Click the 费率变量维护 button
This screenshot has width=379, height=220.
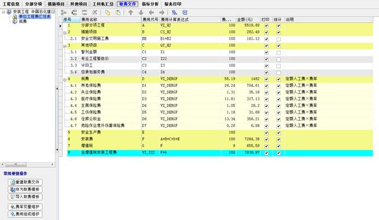pyautogui.click(x=25, y=207)
